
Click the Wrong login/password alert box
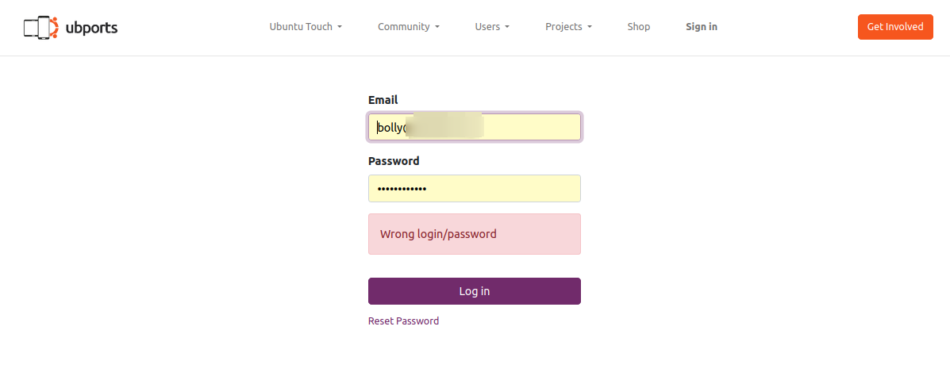click(x=474, y=234)
